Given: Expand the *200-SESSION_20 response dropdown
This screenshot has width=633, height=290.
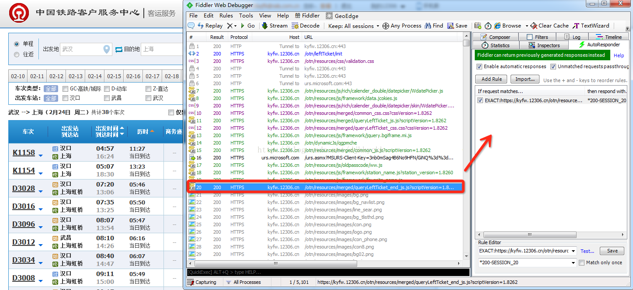Looking at the screenshot, I should coord(573,262).
